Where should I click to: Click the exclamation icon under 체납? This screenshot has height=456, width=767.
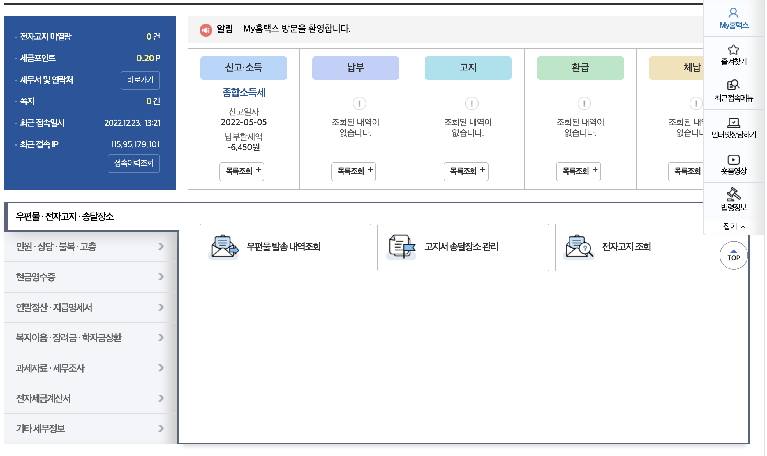696,103
